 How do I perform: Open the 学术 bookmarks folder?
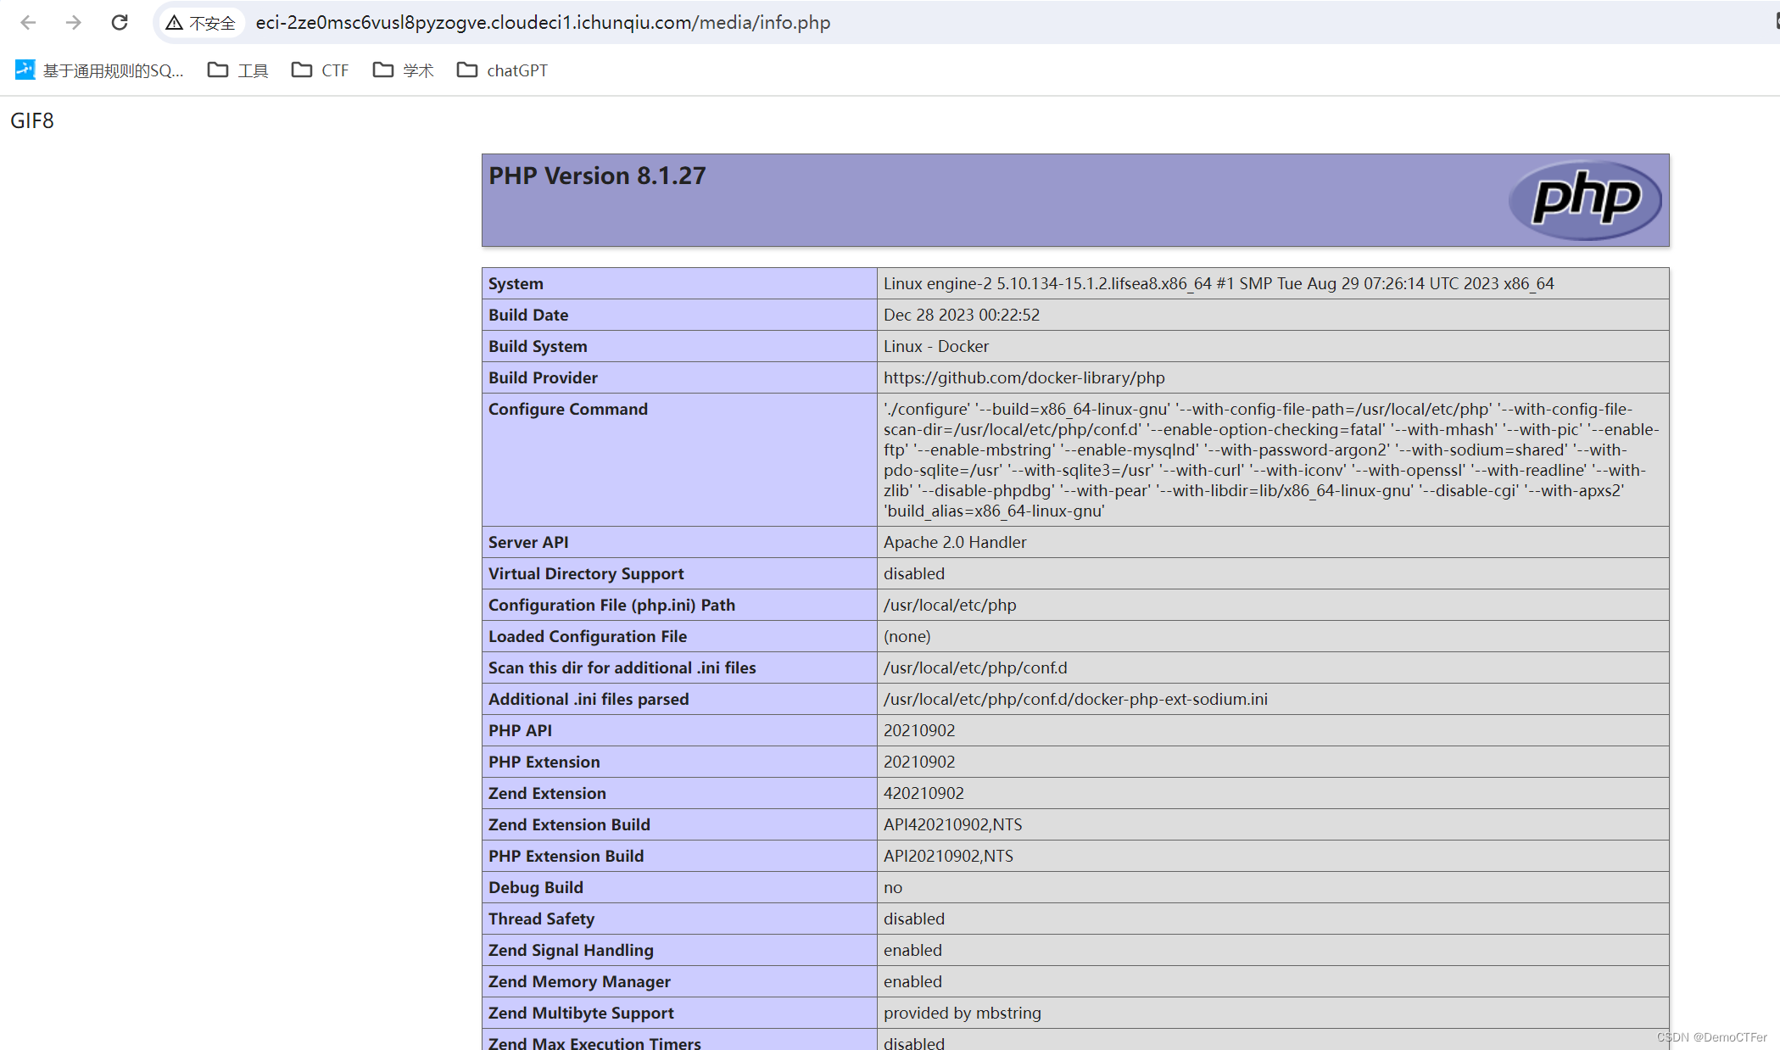coord(404,70)
